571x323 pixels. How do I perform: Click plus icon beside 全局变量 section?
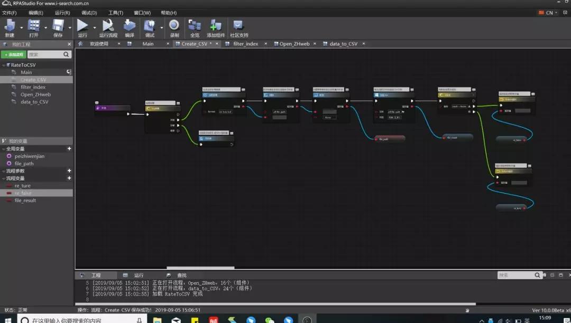(x=69, y=149)
